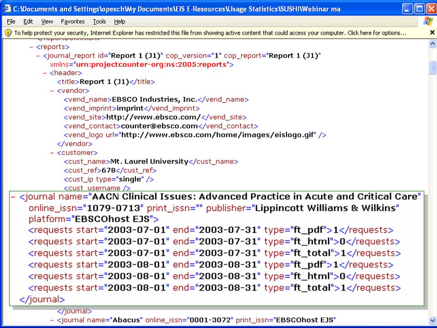
Task: Open the View menu
Action: 47,21
